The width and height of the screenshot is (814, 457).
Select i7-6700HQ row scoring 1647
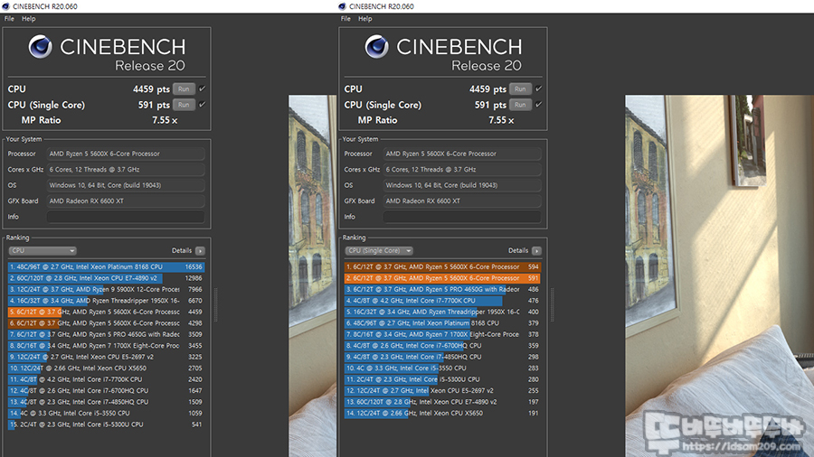106,391
